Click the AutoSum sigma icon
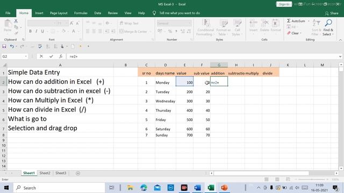This screenshot has width=344, height=193. coord(289,21)
